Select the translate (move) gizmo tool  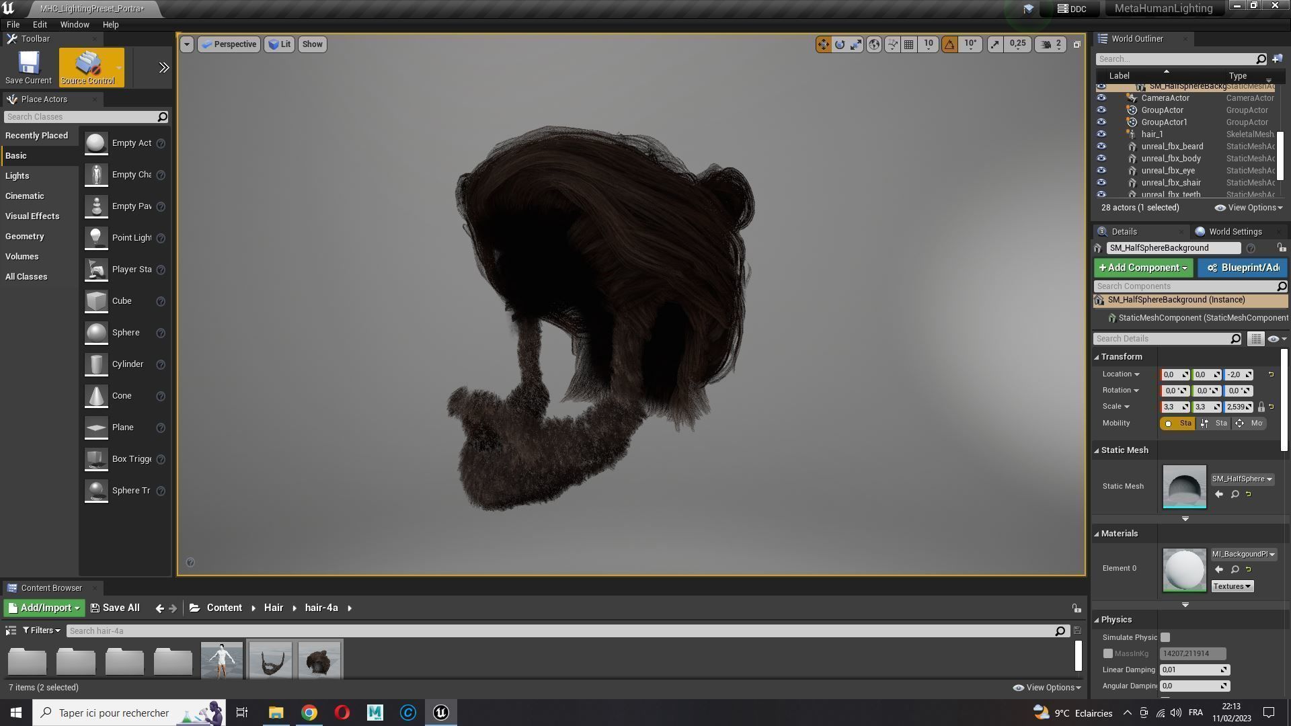pos(823,44)
